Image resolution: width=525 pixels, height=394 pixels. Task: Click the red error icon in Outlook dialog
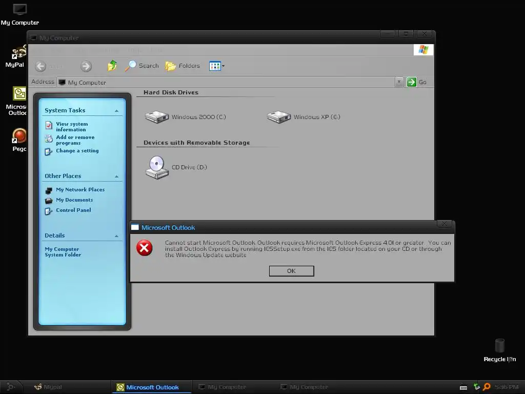click(x=144, y=248)
